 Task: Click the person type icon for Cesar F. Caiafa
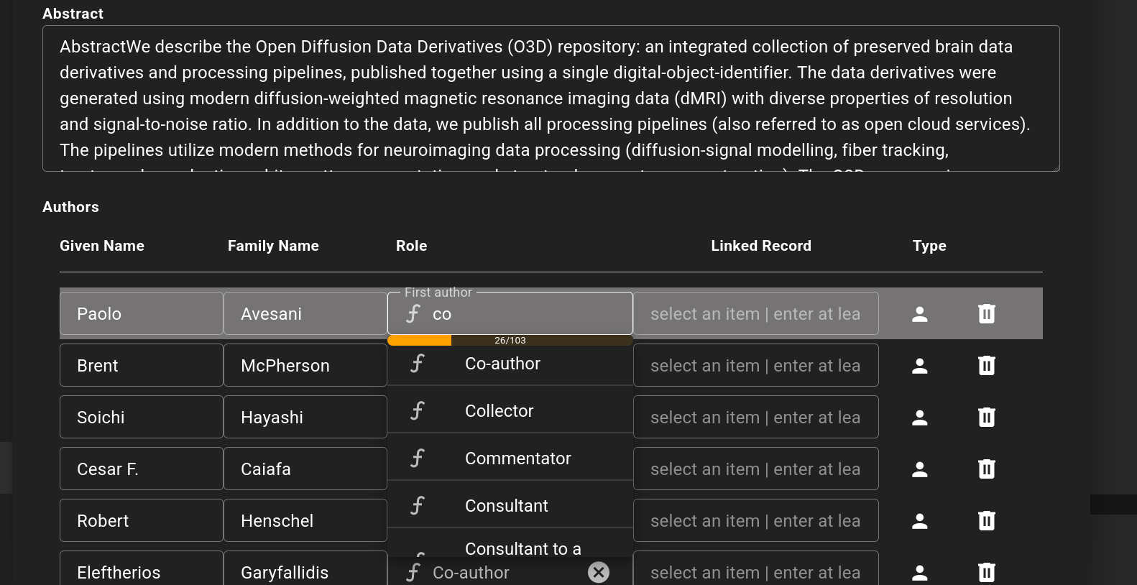click(919, 469)
